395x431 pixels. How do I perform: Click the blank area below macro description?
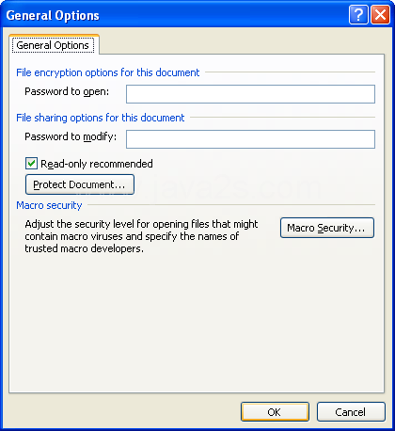point(197,323)
